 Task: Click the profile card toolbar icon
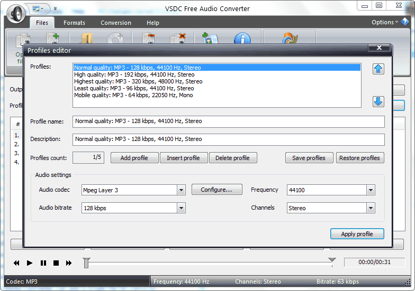(210, 38)
